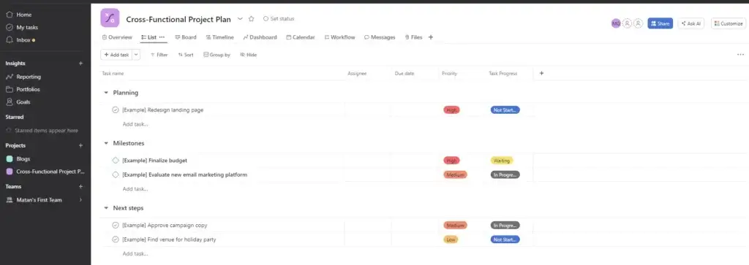The width and height of the screenshot is (749, 265).
Task: Switch to the Board tab
Action: [x=185, y=37]
